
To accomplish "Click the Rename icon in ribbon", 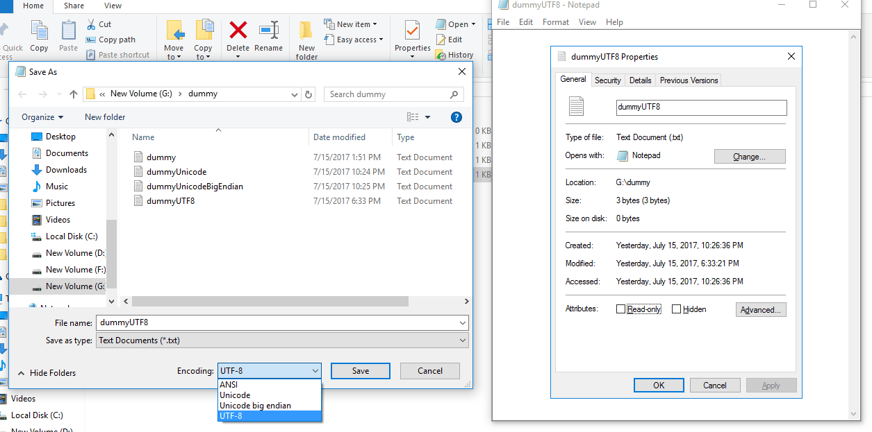I will click(x=268, y=30).
